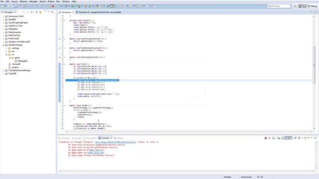Toggle Show Console on standard error
This screenshot has height=179, width=319.
[x=290, y=138]
